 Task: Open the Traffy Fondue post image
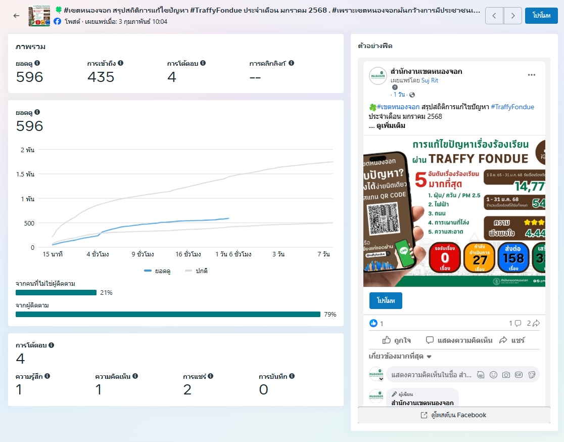(454, 211)
